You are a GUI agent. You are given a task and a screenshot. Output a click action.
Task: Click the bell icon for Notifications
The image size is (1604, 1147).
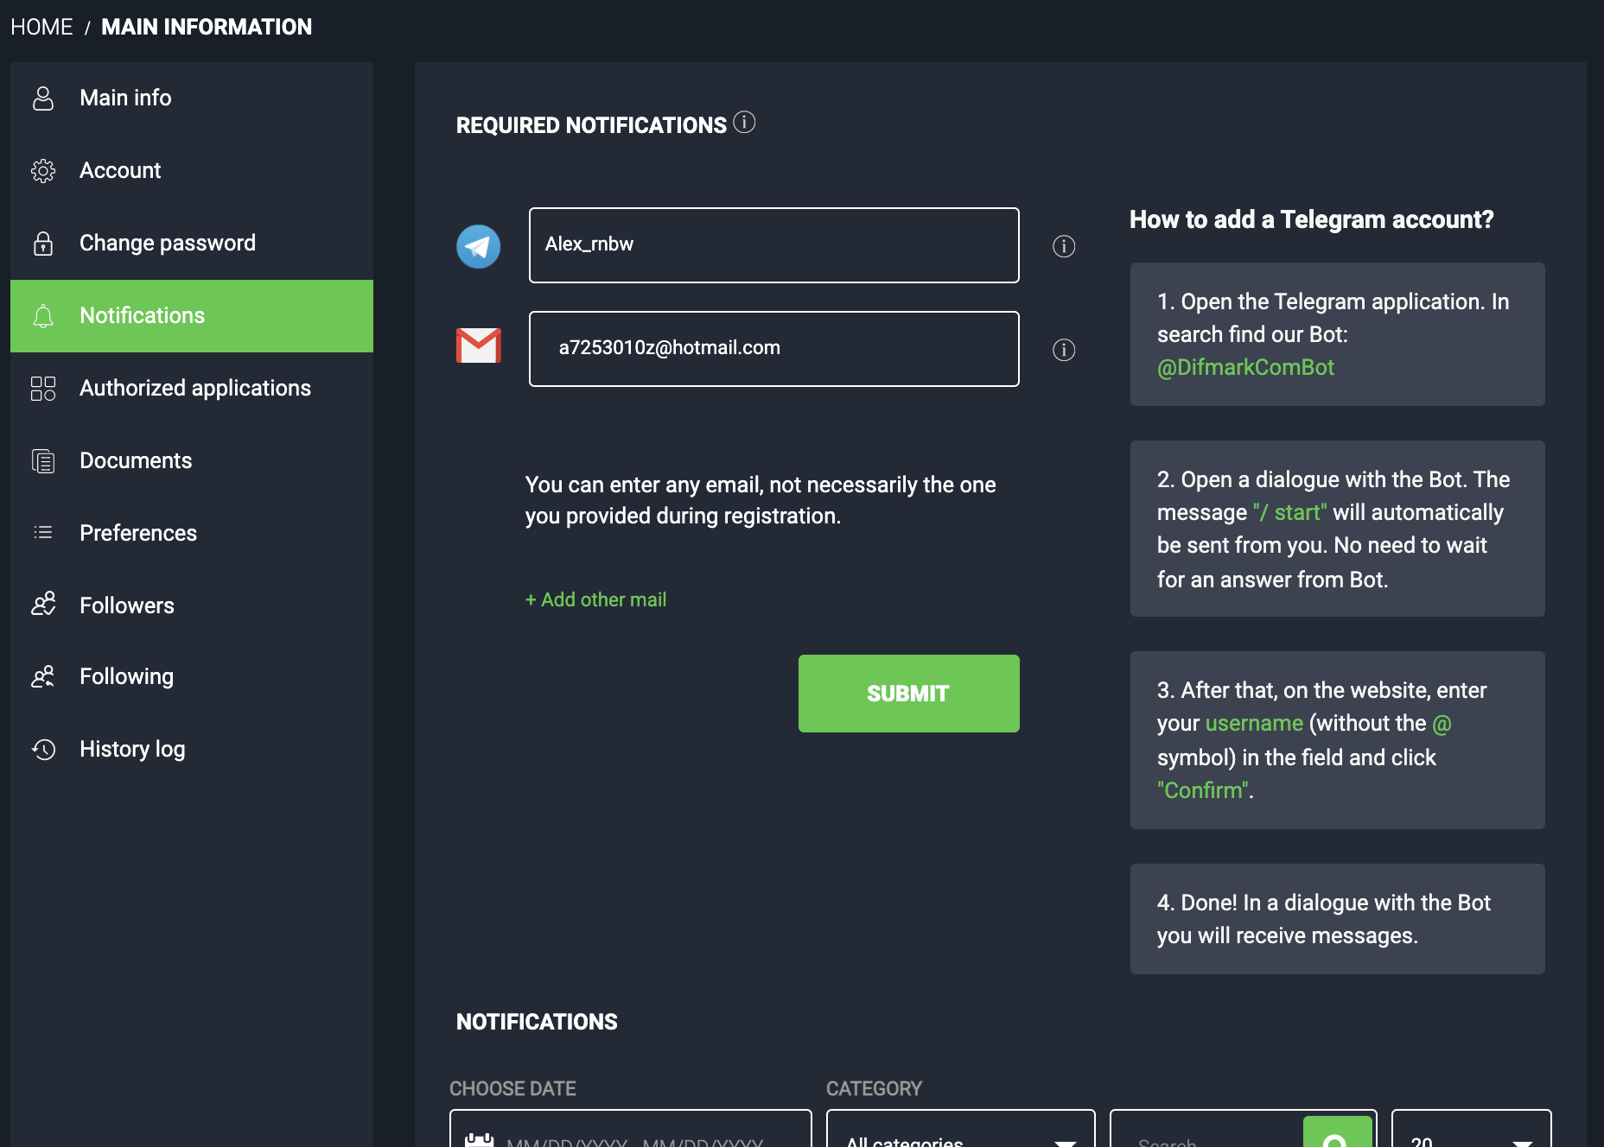coord(43,316)
